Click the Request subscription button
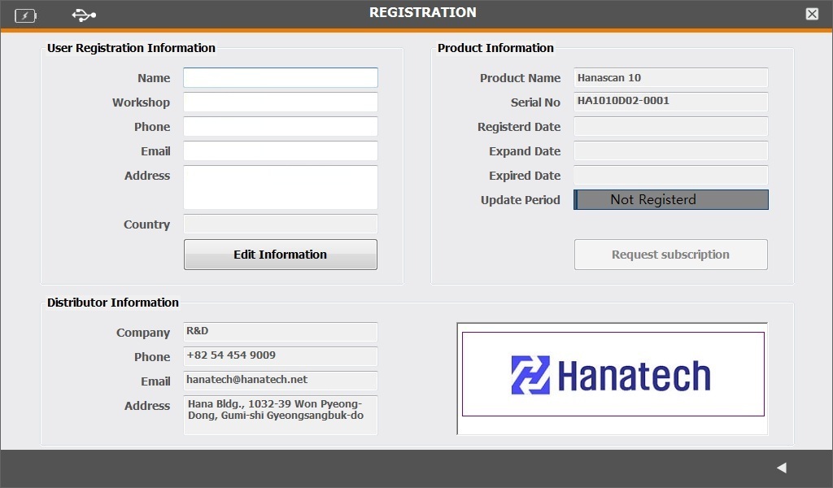 (x=670, y=255)
